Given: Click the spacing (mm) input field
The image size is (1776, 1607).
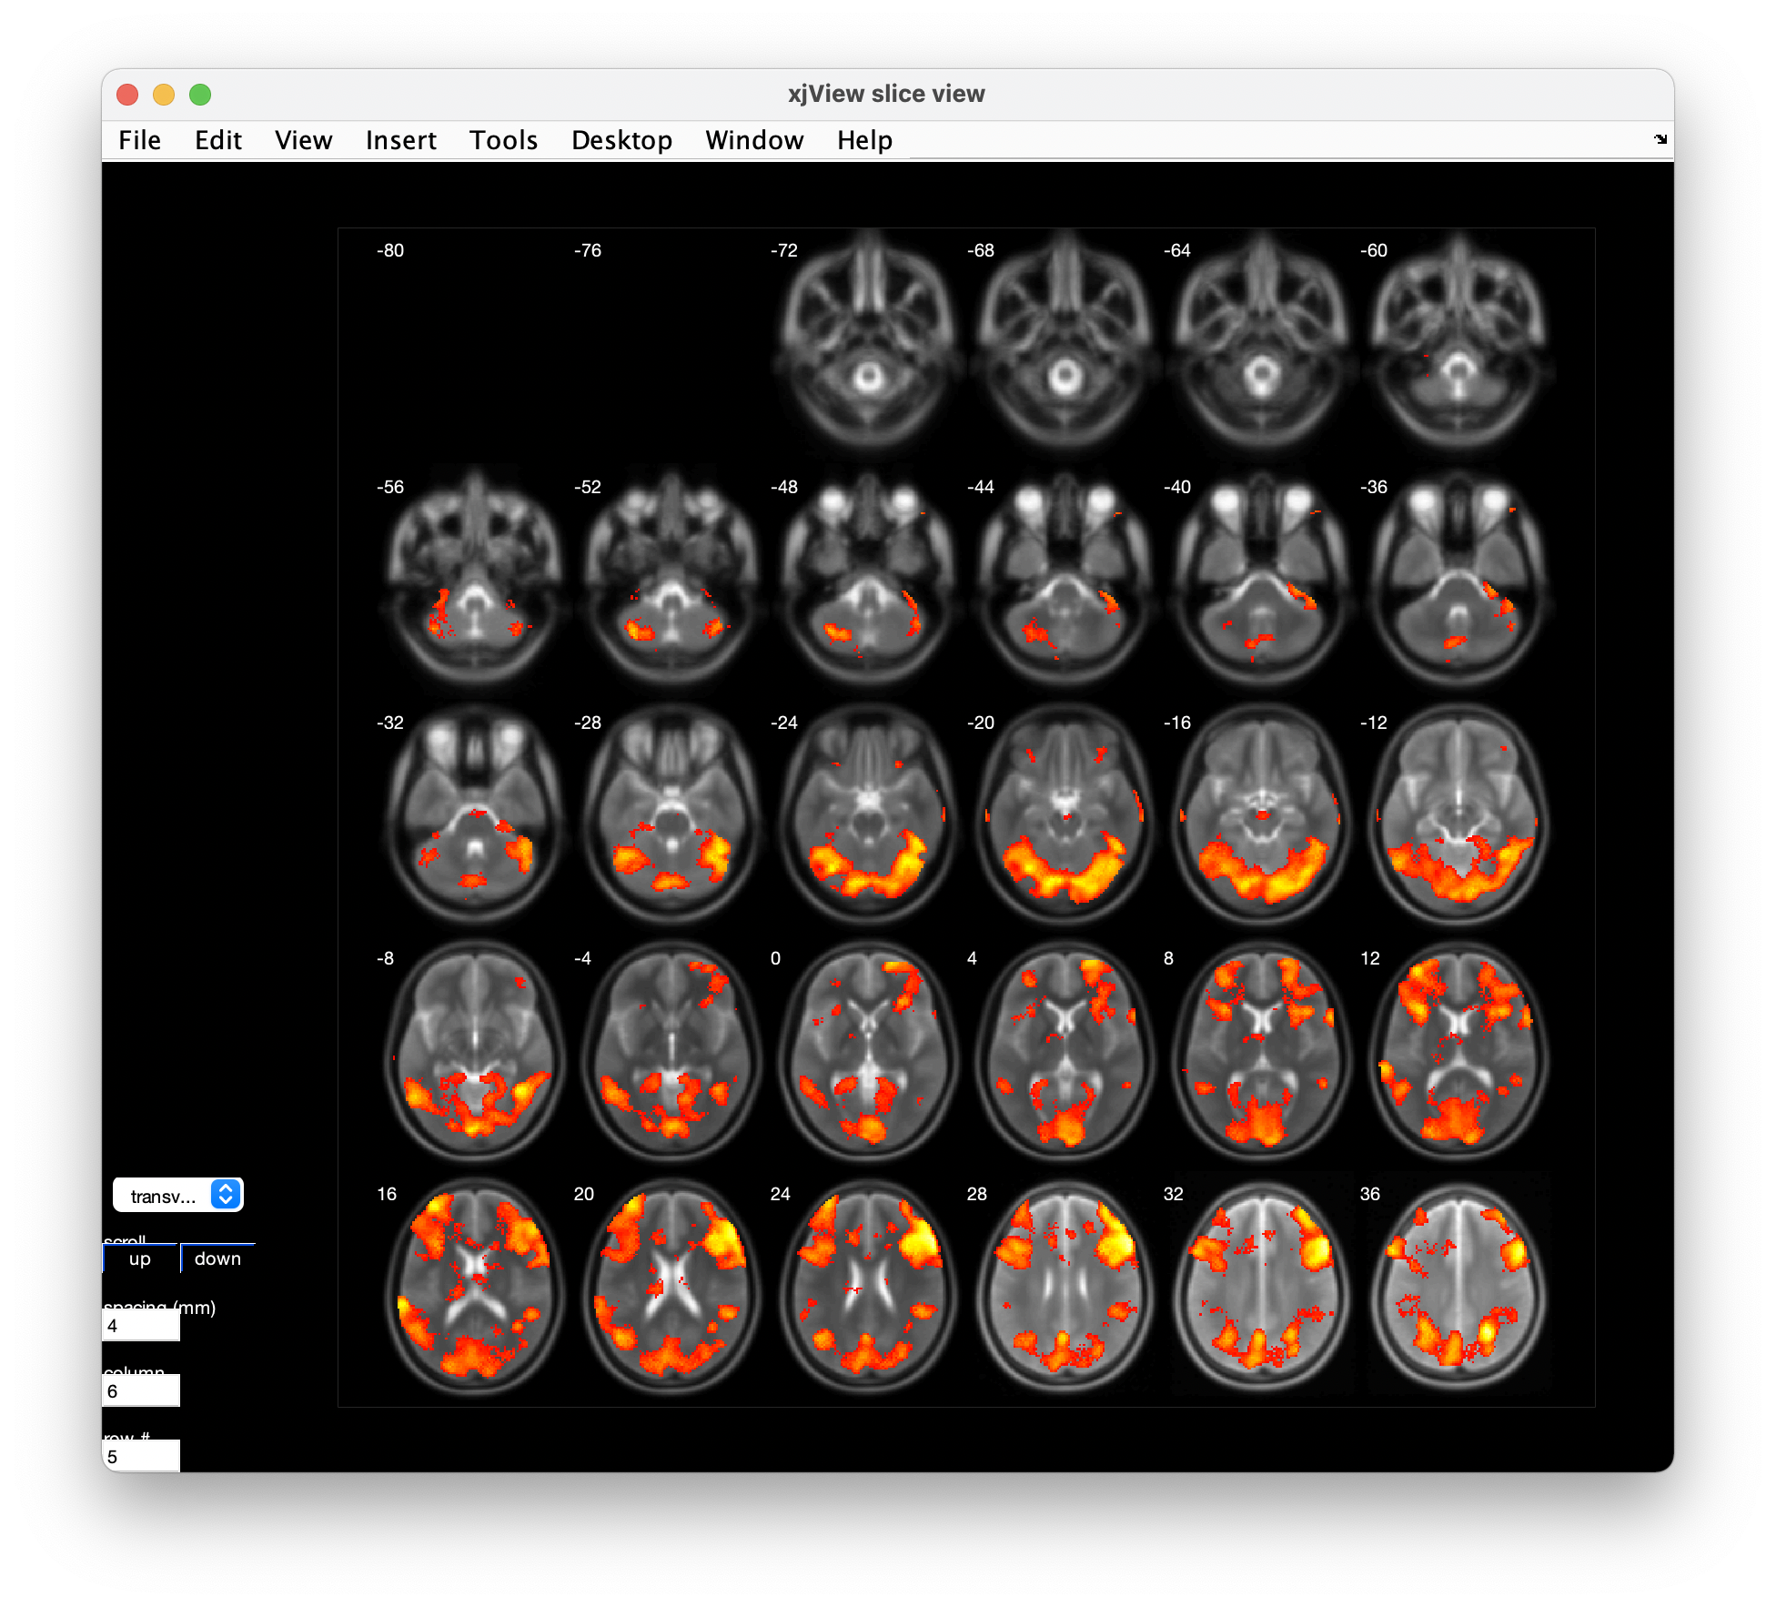Looking at the screenshot, I should point(141,1326).
